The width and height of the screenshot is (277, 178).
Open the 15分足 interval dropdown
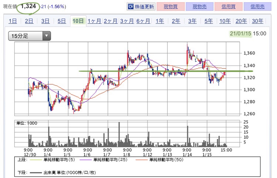30,36
